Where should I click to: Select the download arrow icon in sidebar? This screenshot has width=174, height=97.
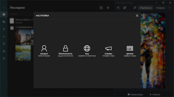[4, 44]
